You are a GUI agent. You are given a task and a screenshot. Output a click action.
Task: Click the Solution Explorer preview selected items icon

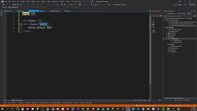[191, 14]
